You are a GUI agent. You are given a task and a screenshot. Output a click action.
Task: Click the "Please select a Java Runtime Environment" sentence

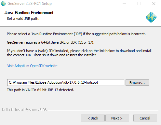coord(76,34)
